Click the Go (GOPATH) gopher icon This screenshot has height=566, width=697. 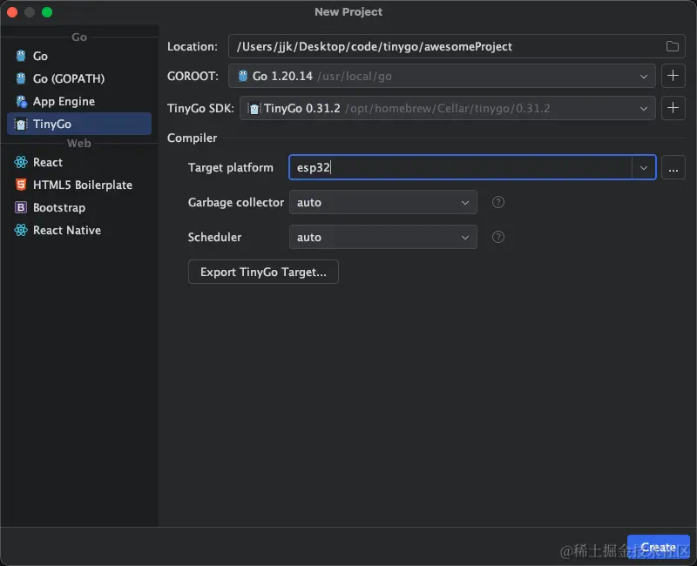(21, 78)
